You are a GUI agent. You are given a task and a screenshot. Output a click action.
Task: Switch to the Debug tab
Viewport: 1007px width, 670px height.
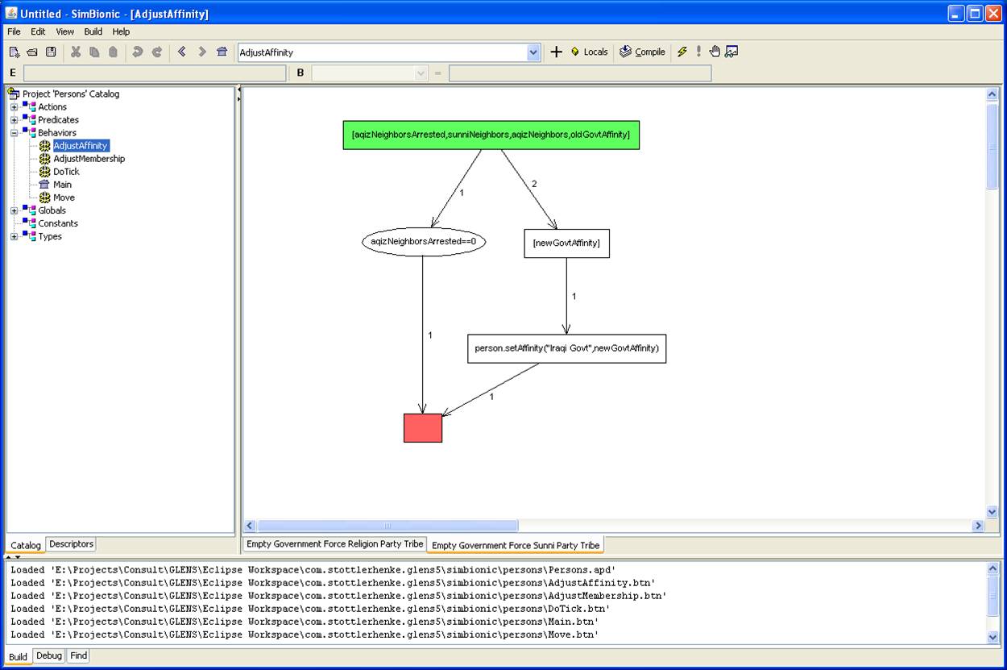[48, 655]
